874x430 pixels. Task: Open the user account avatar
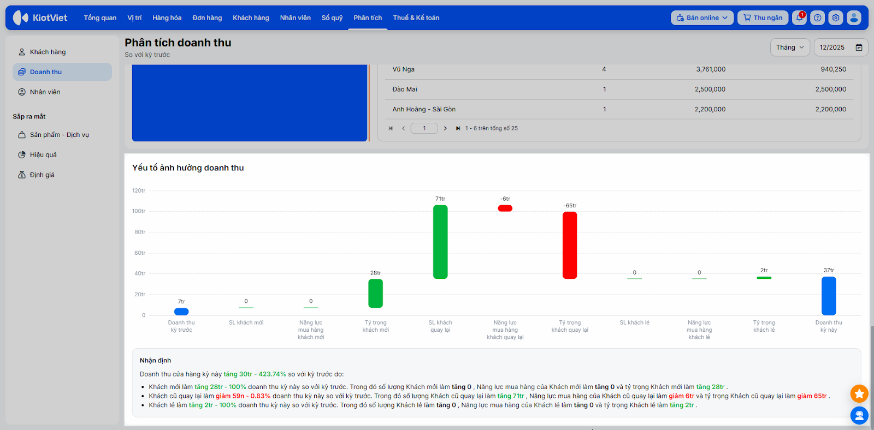click(x=854, y=17)
